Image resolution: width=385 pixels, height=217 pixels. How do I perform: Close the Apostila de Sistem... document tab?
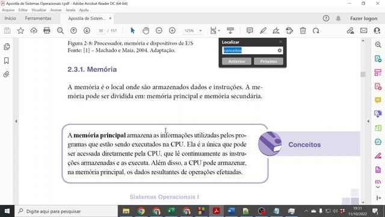click(110, 19)
